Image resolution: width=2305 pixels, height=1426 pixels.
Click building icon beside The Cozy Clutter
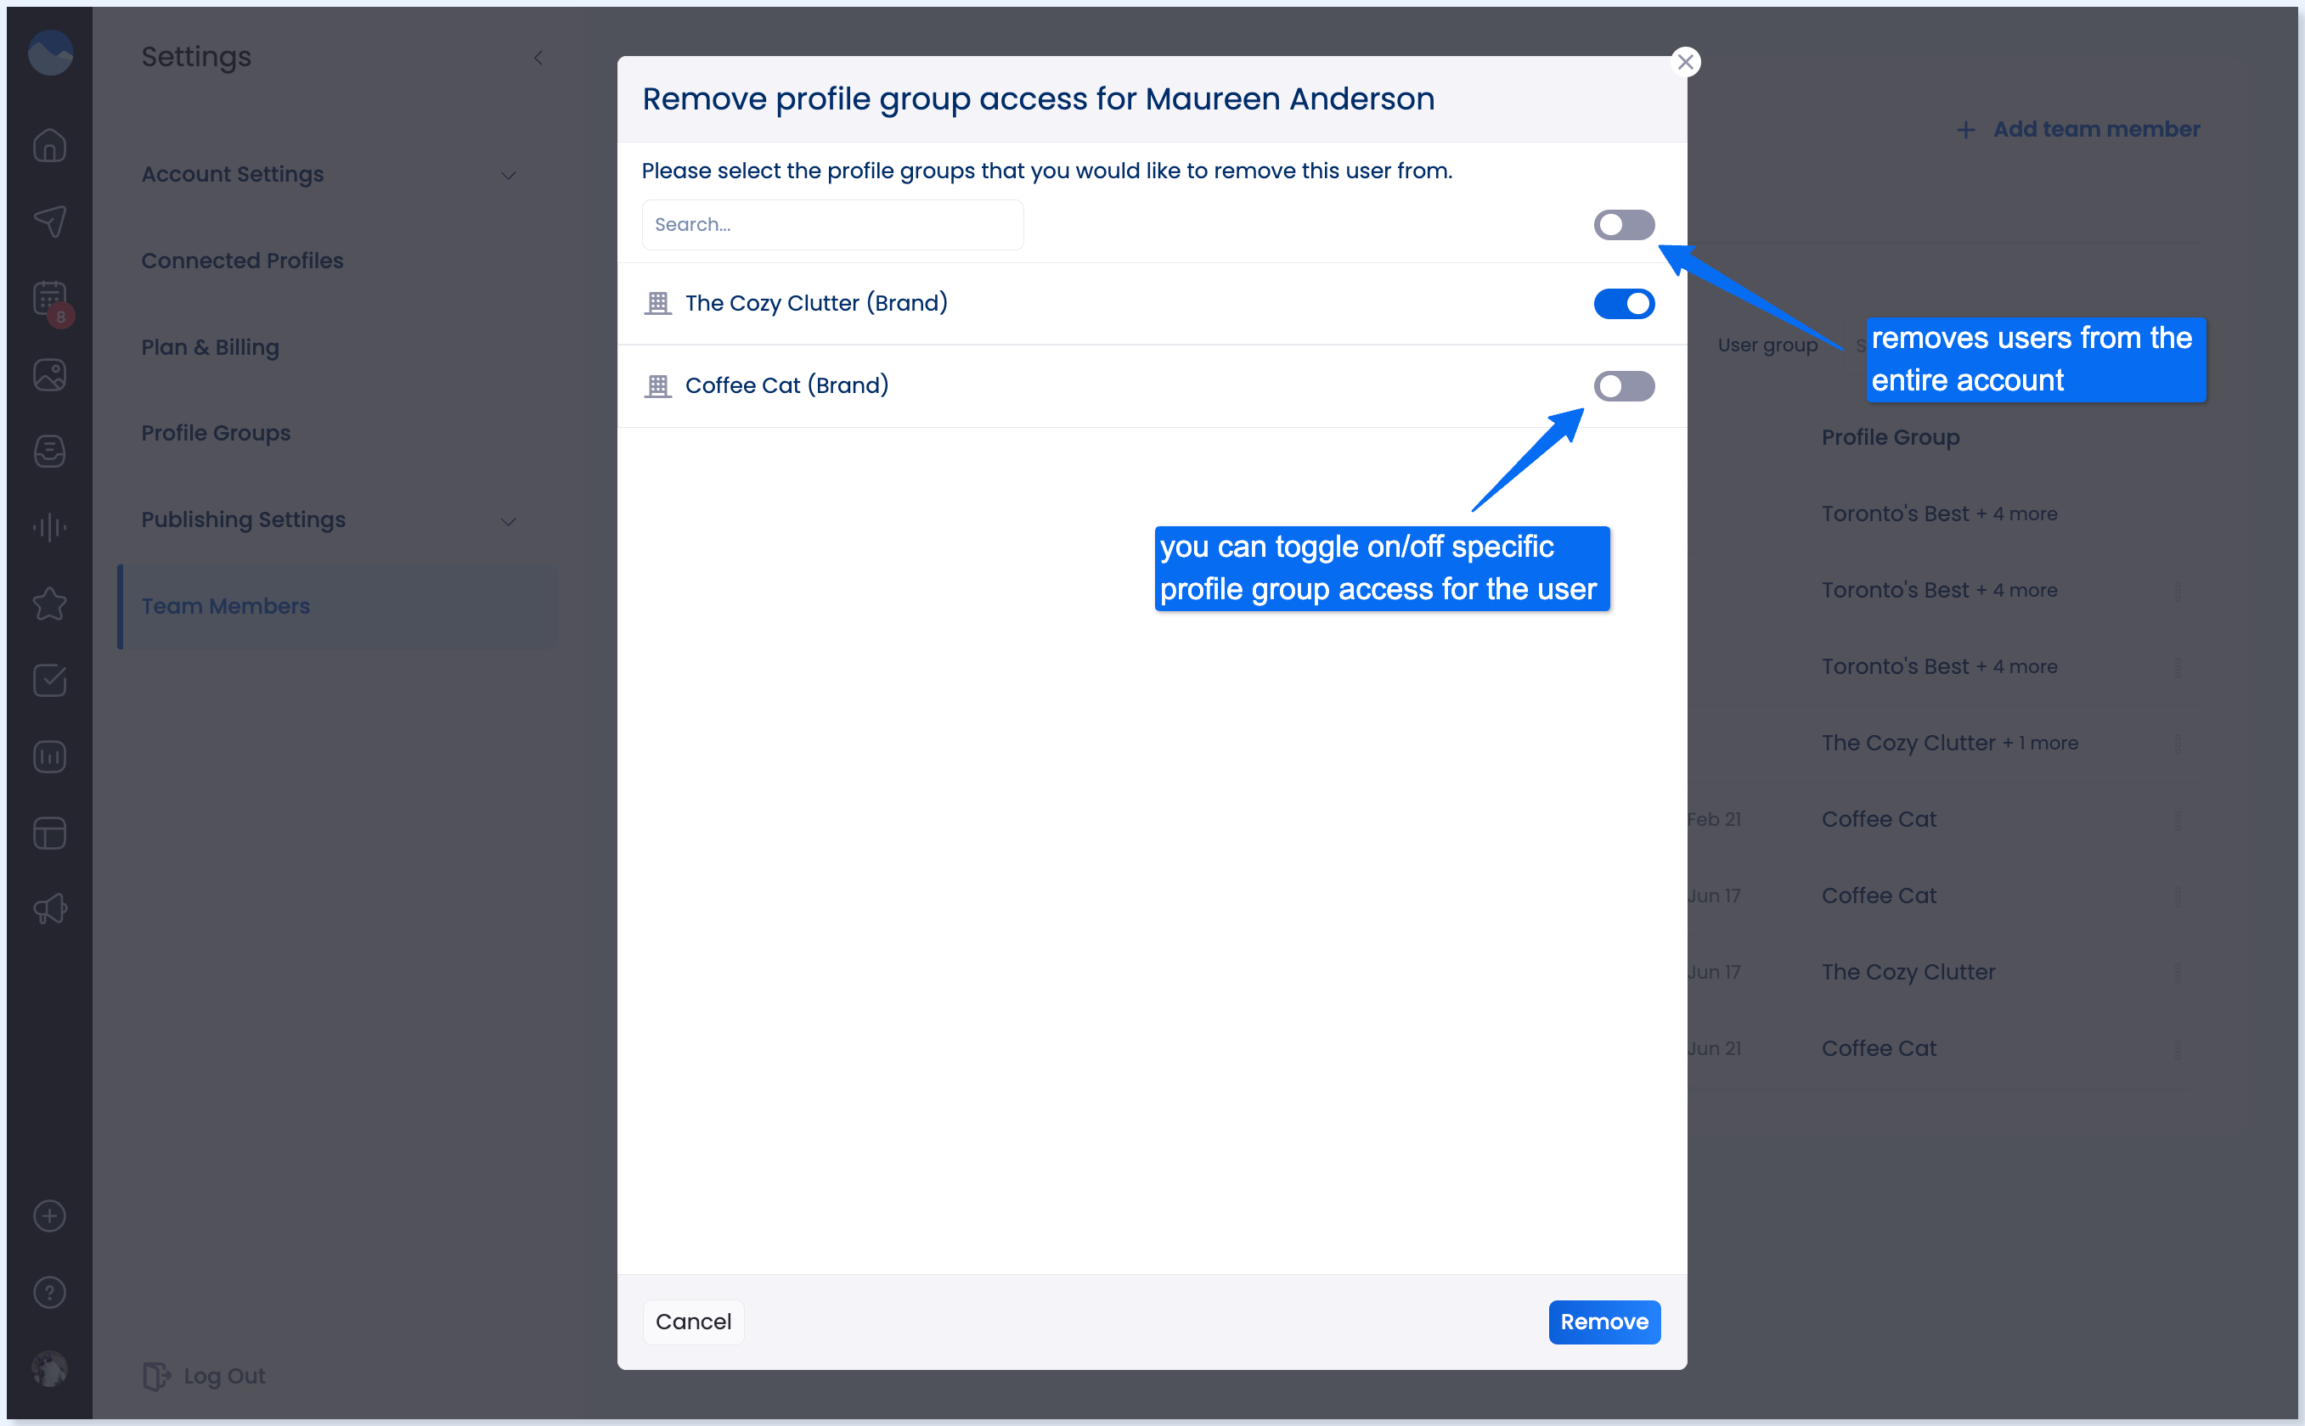657,303
